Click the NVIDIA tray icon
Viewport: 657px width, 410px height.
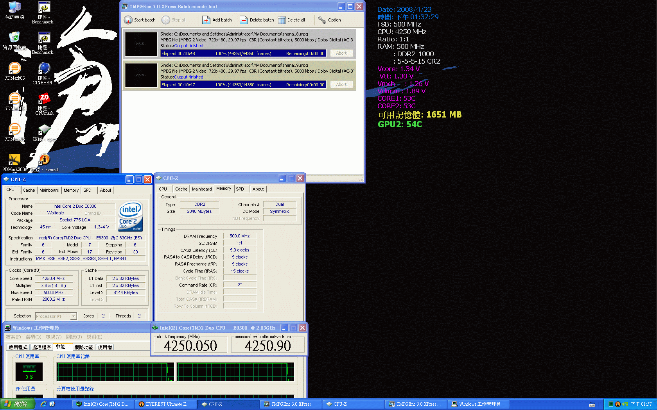625,404
